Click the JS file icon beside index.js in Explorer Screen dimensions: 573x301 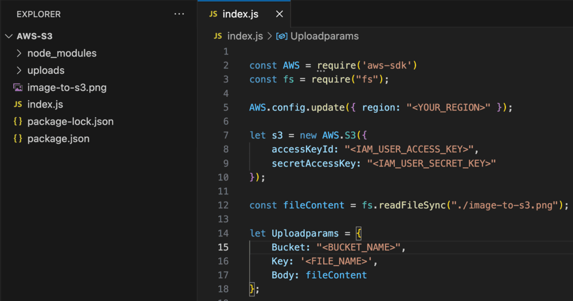[18, 105]
